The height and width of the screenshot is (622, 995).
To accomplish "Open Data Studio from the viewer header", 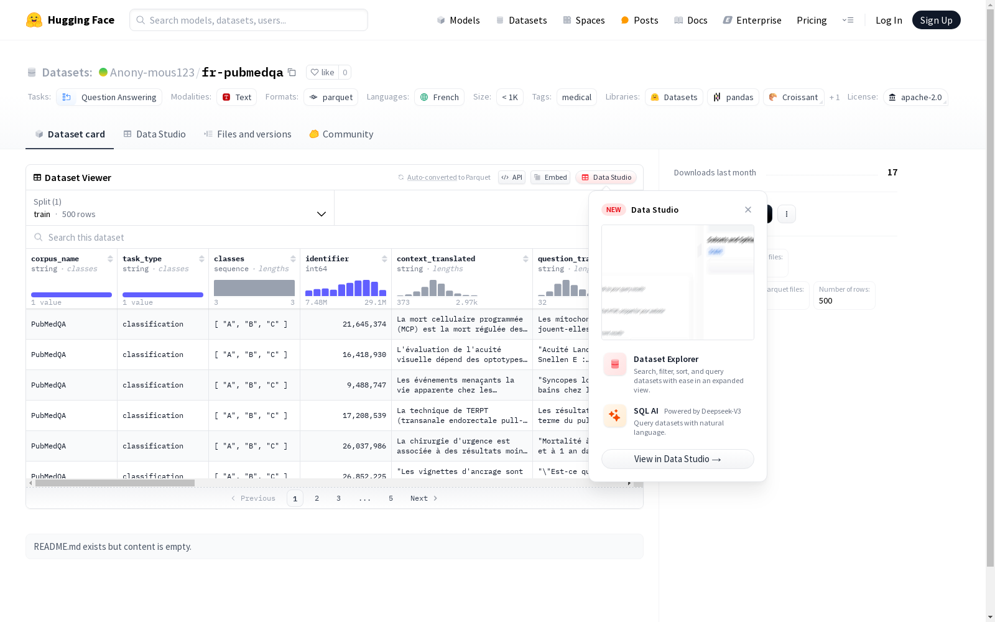I will pyautogui.click(x=606, y=177).
